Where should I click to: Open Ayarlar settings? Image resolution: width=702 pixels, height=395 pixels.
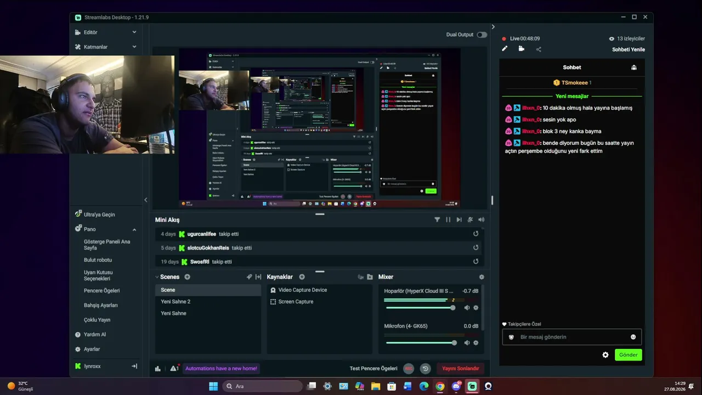(x=92, y=349)
